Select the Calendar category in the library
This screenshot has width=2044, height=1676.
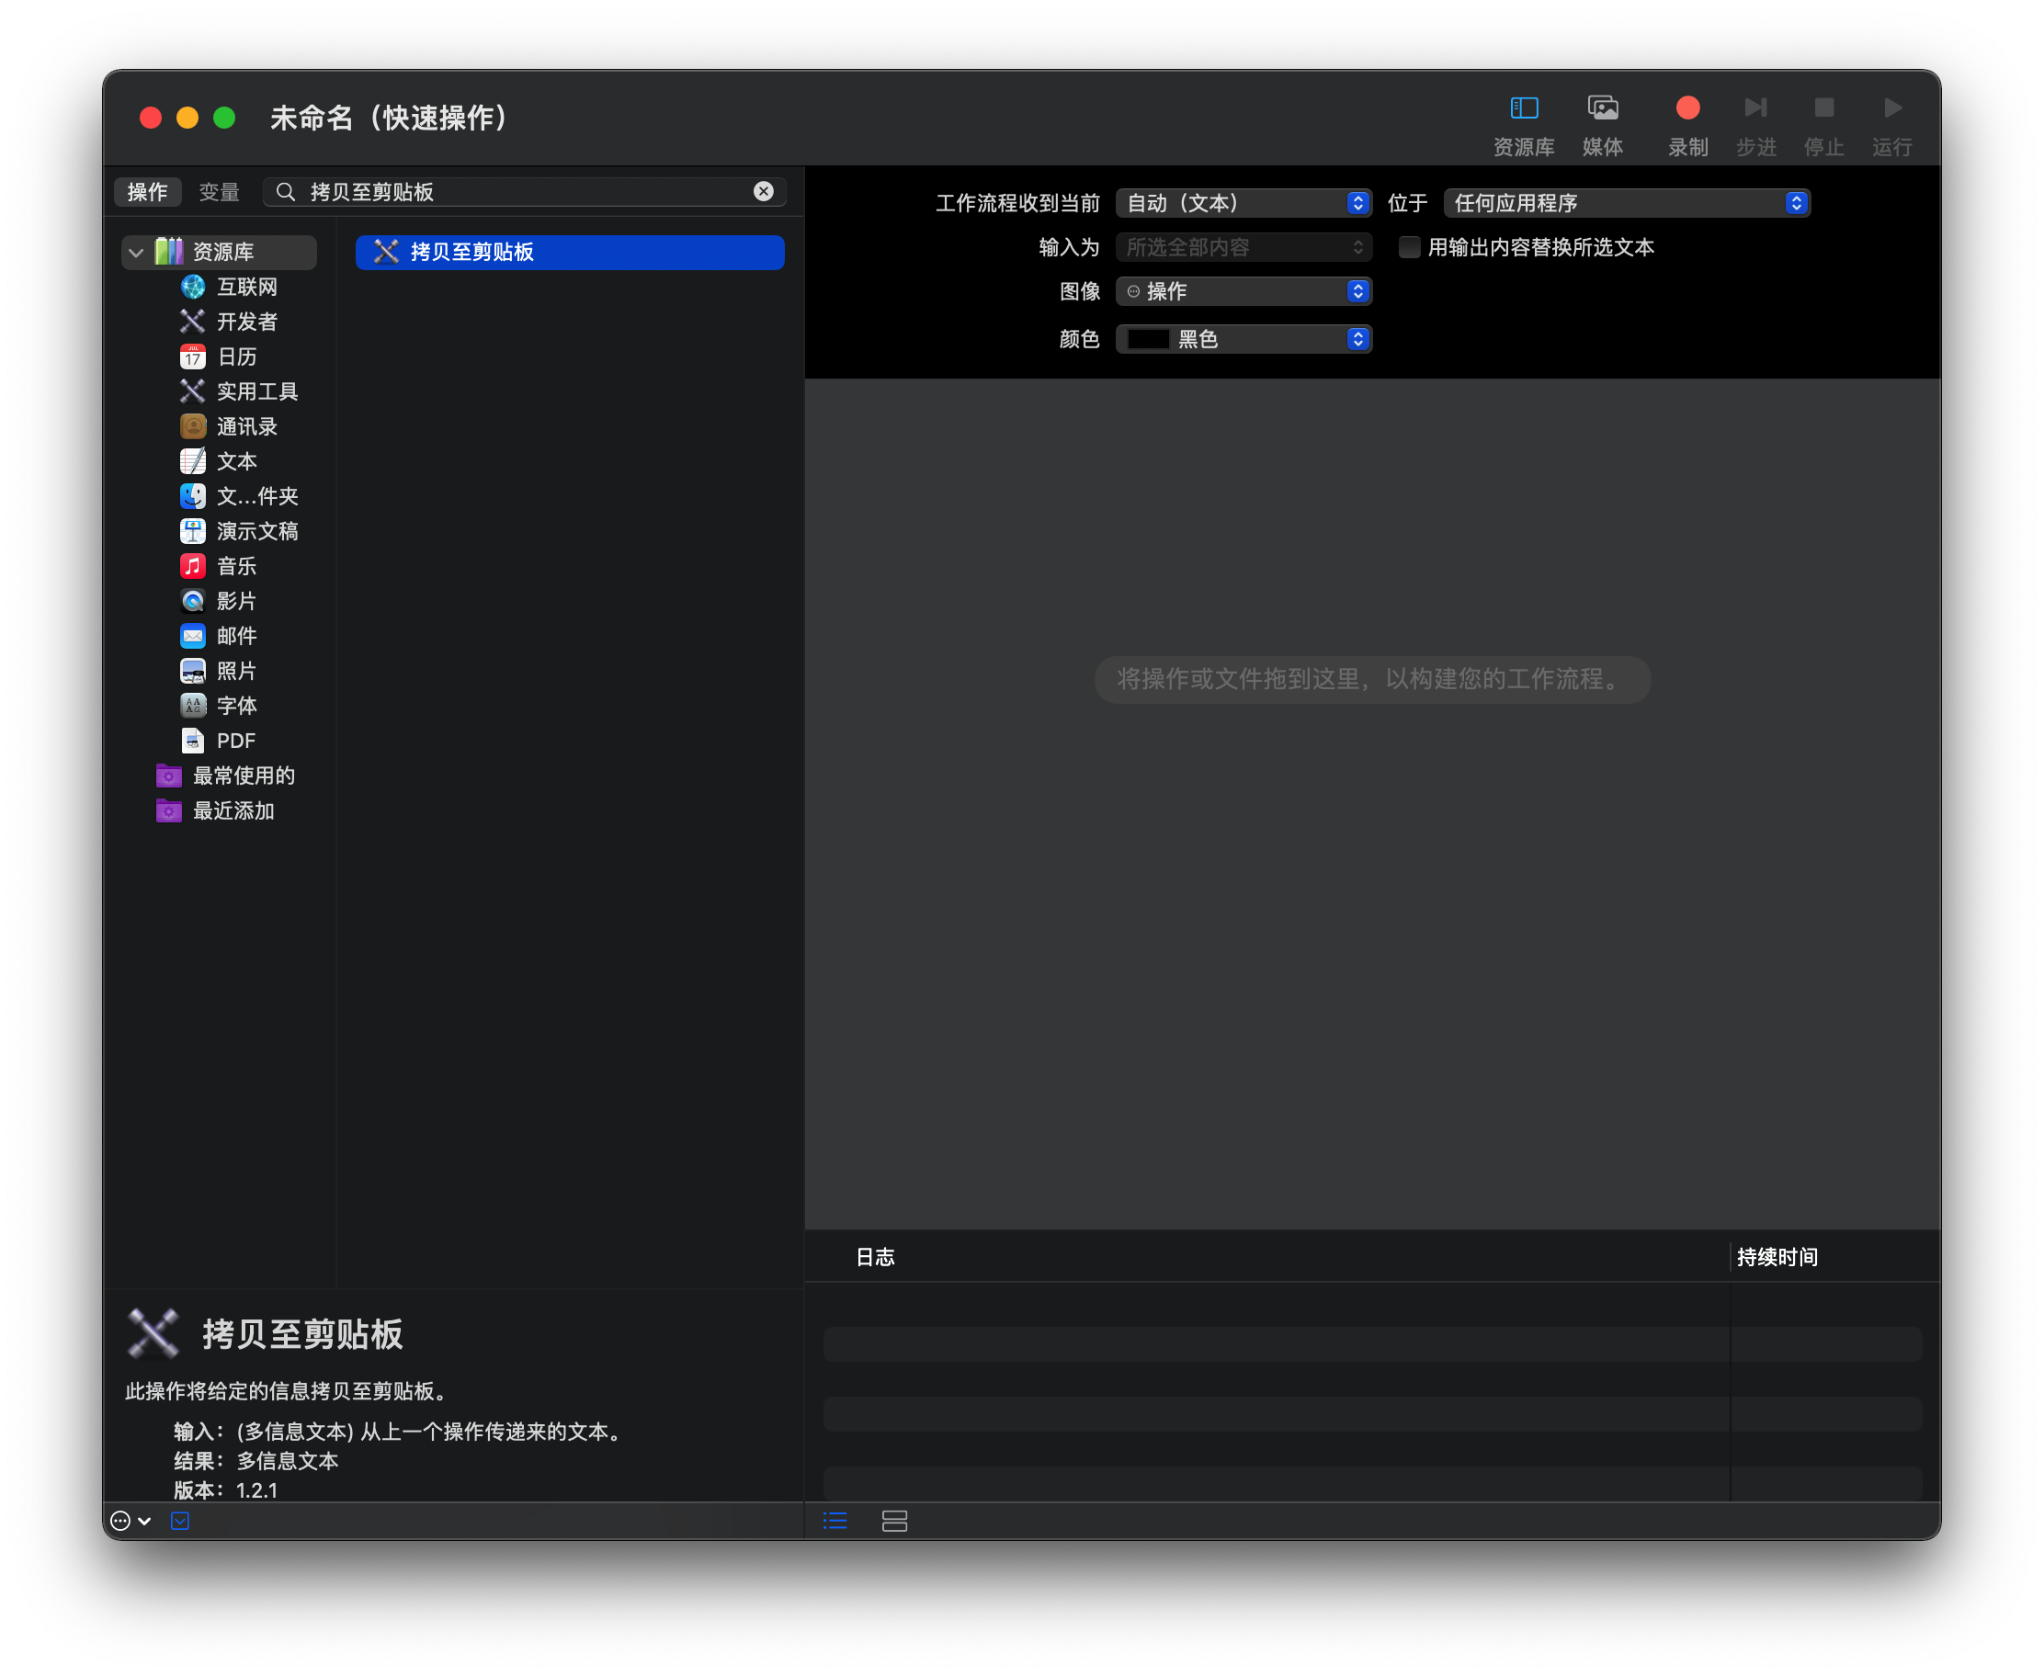236,357
